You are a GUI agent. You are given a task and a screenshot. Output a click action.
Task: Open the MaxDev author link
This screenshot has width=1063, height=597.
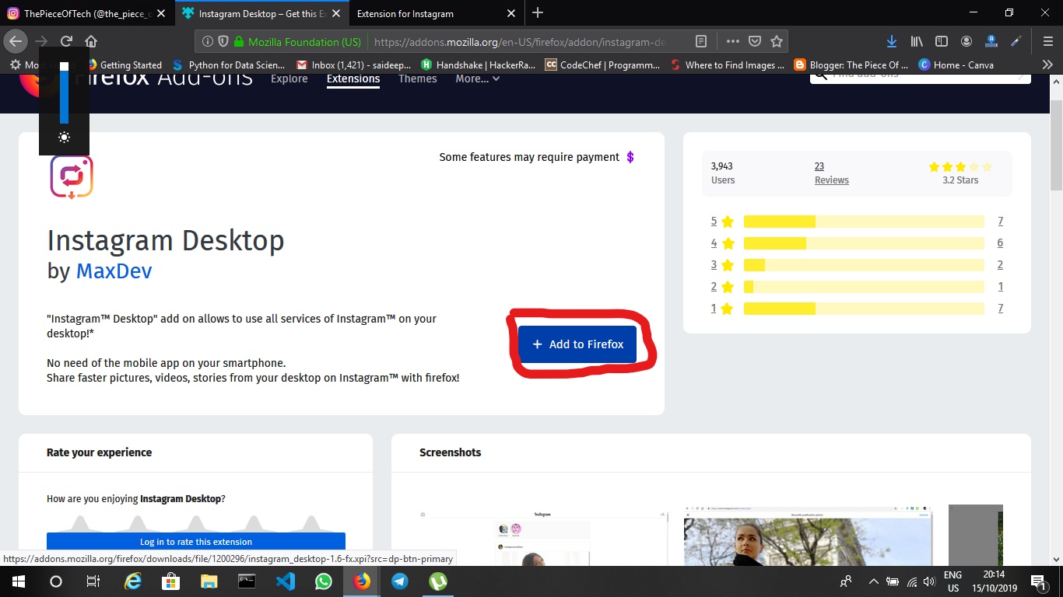point(114,271)
